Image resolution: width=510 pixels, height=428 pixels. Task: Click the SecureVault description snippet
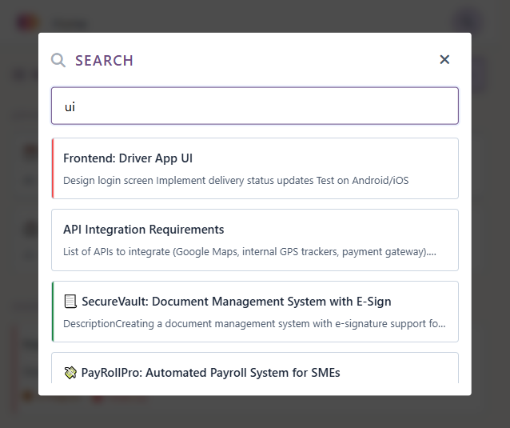(254, 324)
